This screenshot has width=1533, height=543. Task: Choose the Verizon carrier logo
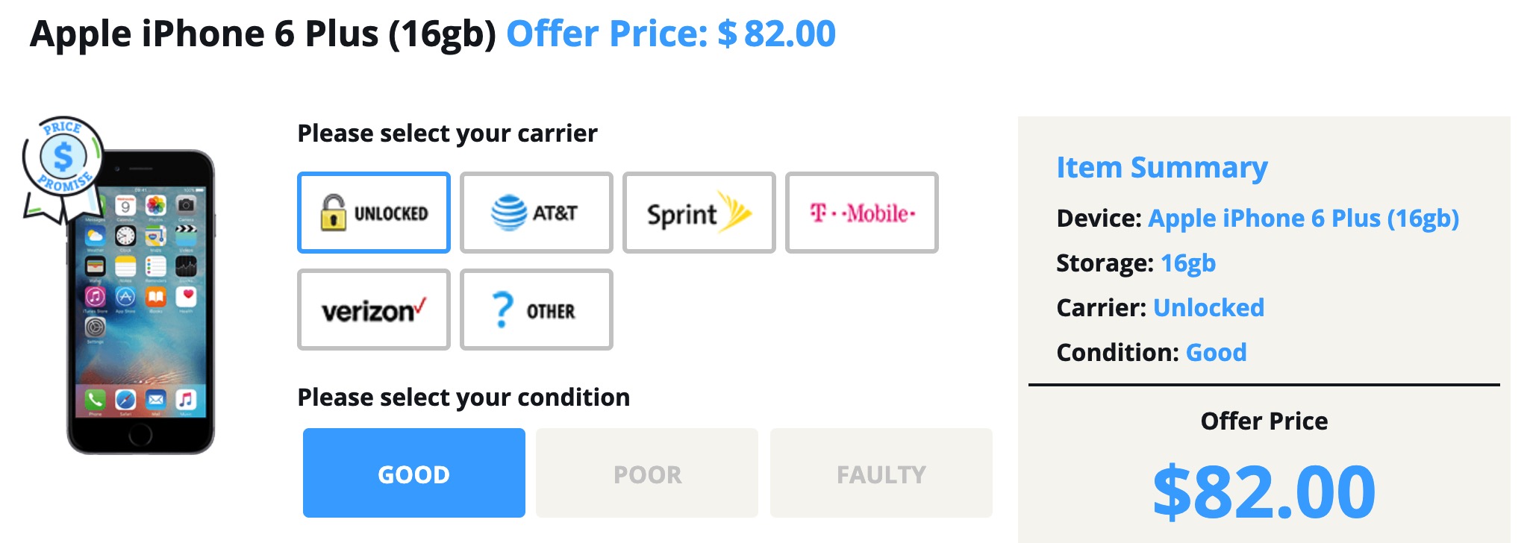point(373,310)
